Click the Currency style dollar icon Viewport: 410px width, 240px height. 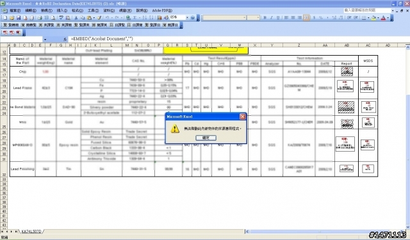coord(314,18)
